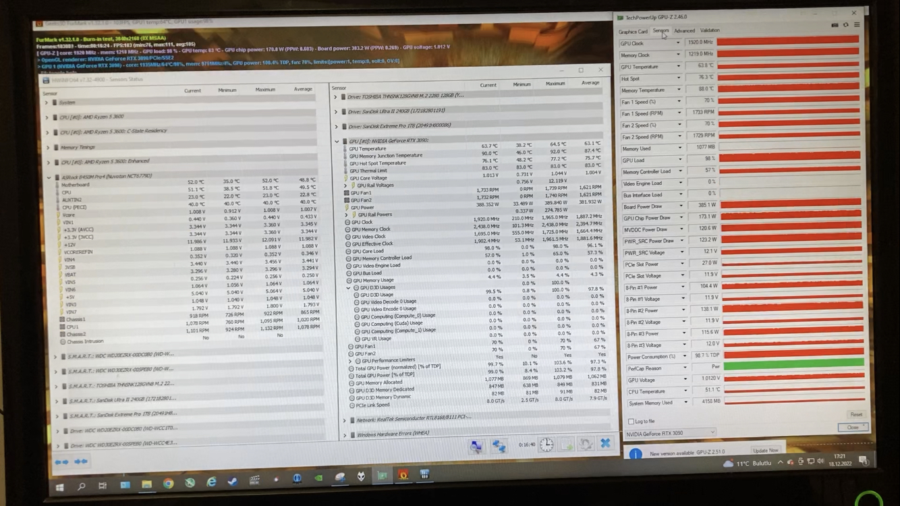Click NVIDIA green taskbar icon

pyautogui.click(x=318, y=478)
